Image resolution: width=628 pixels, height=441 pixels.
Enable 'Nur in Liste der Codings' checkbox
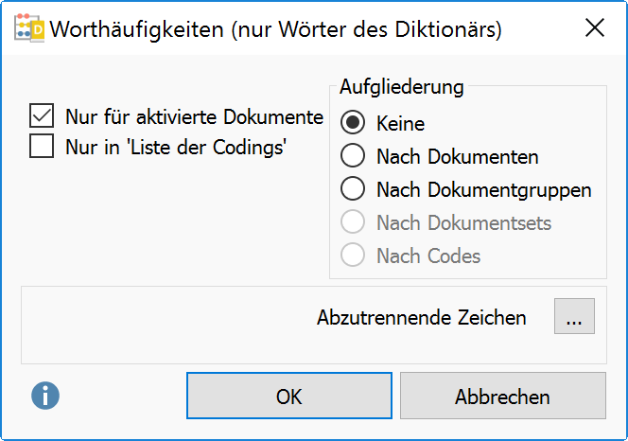(42, 148)
